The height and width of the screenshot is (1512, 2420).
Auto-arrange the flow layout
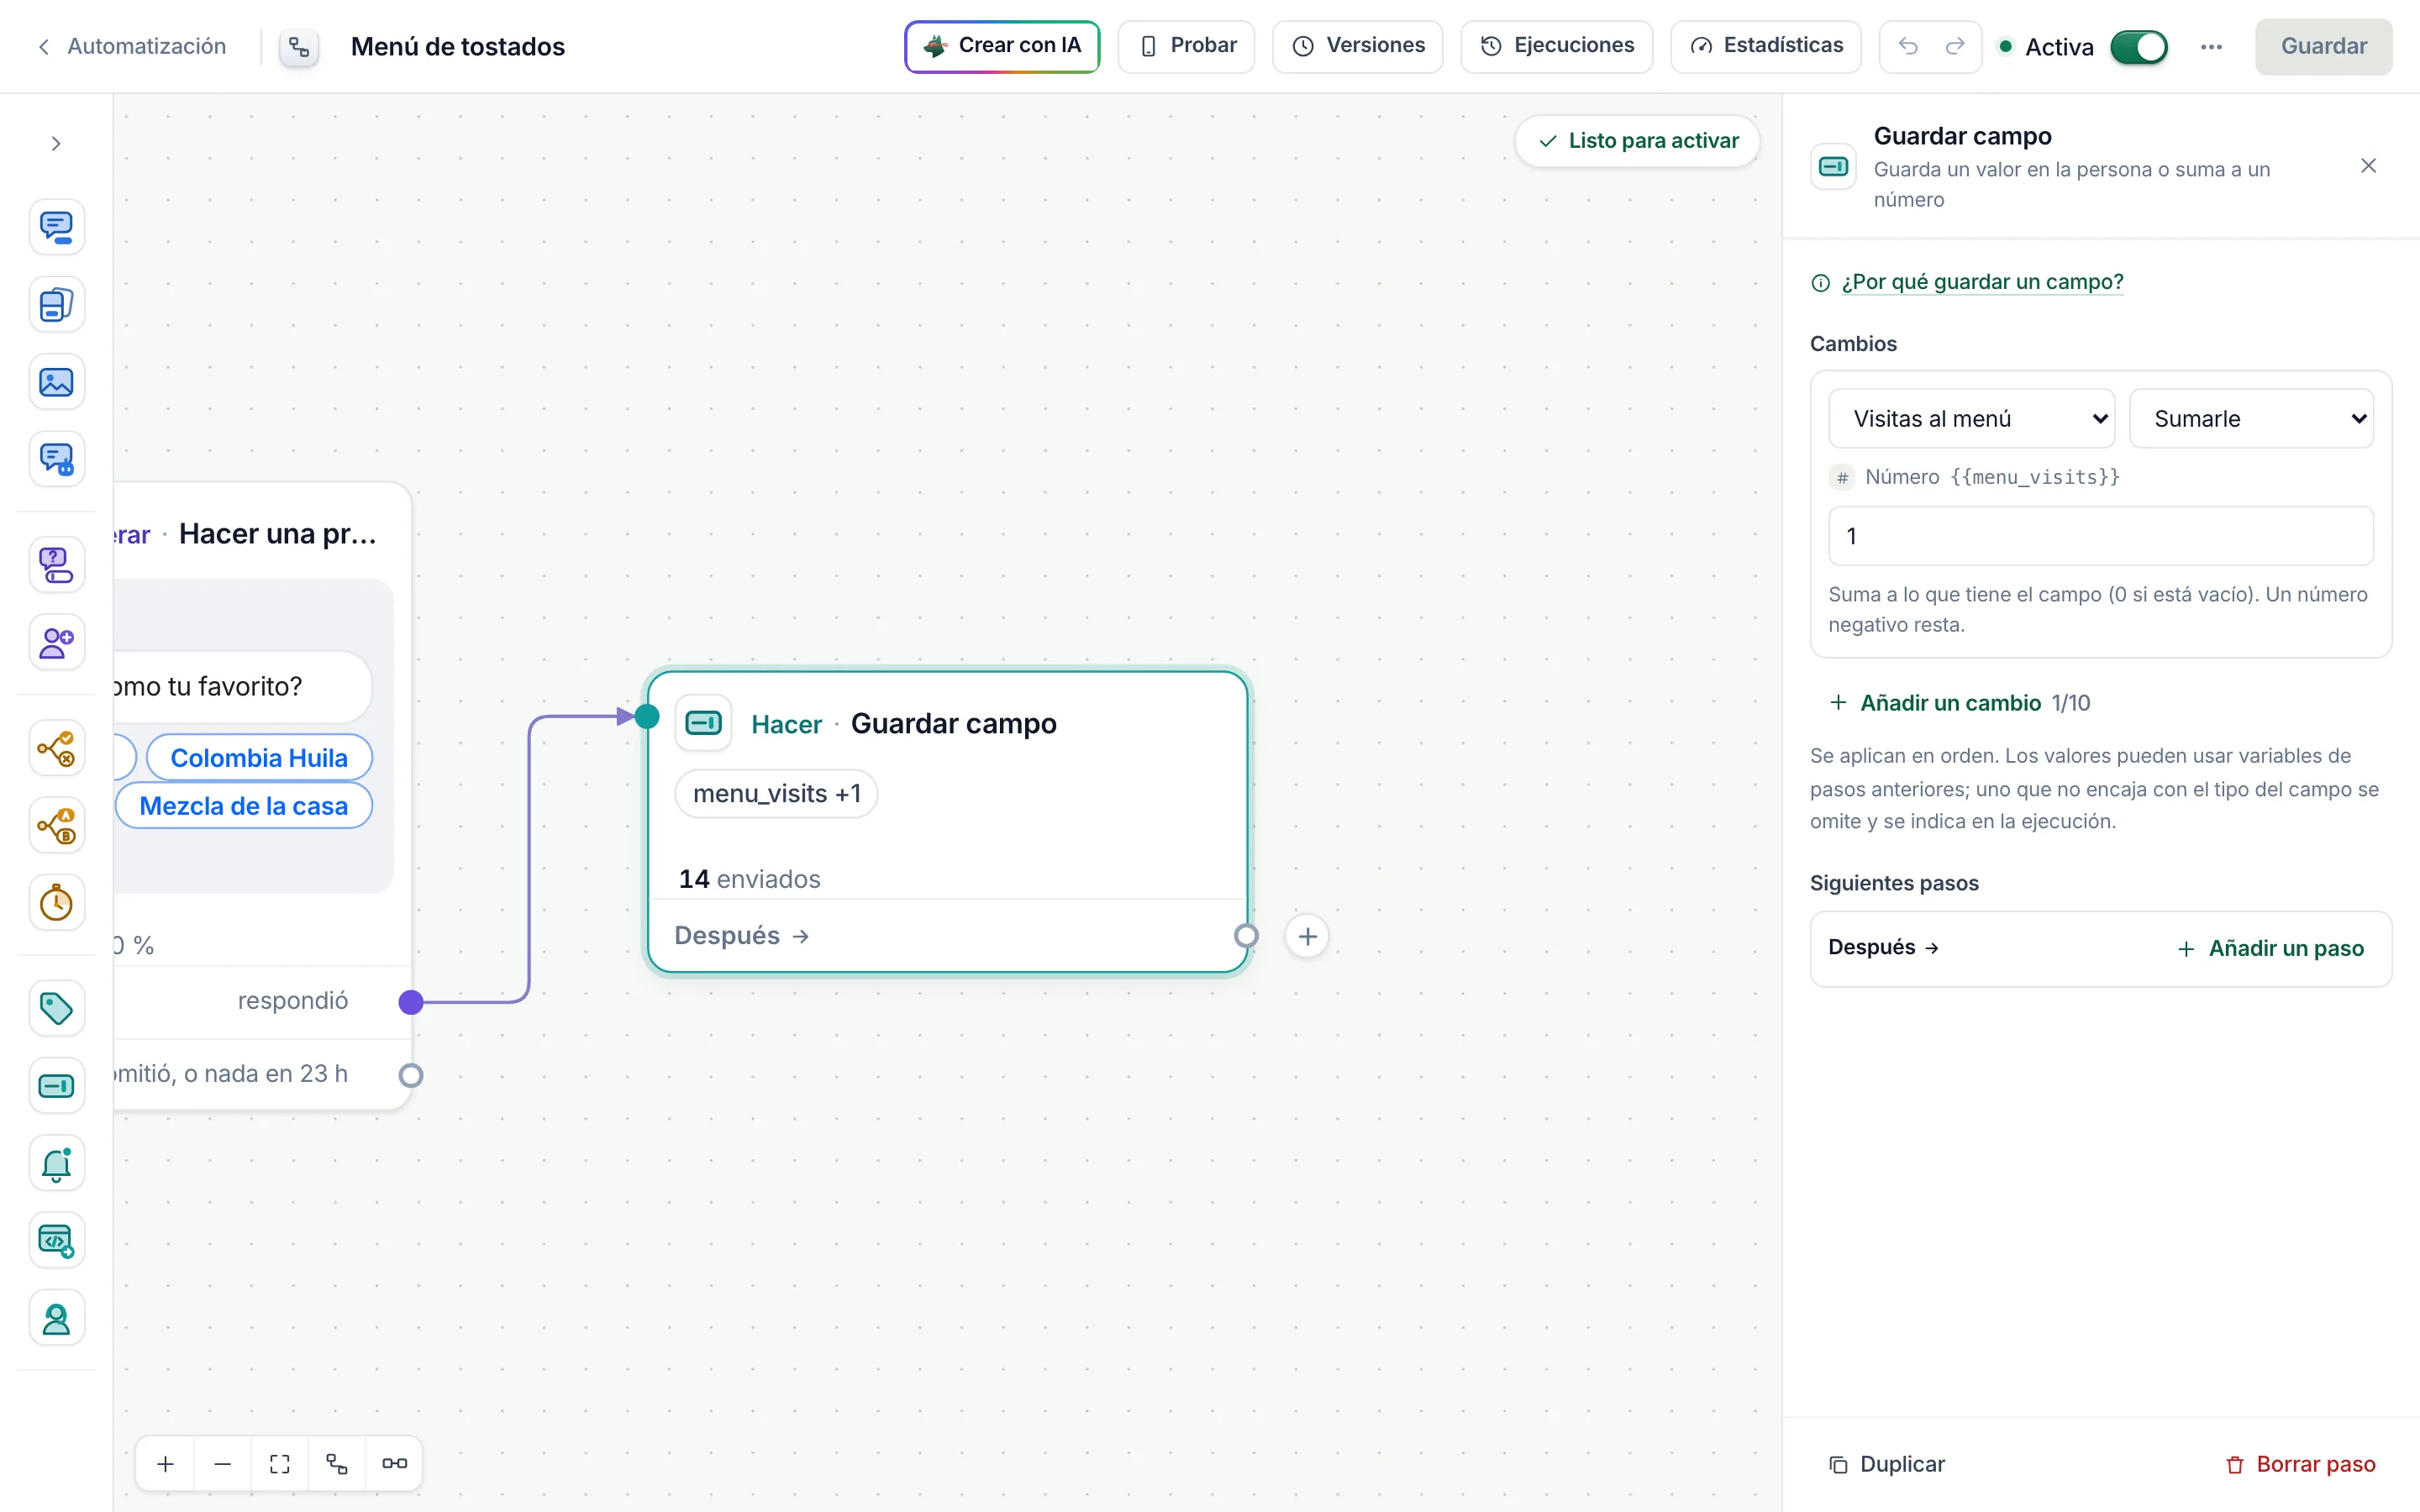click(337, 1464)
